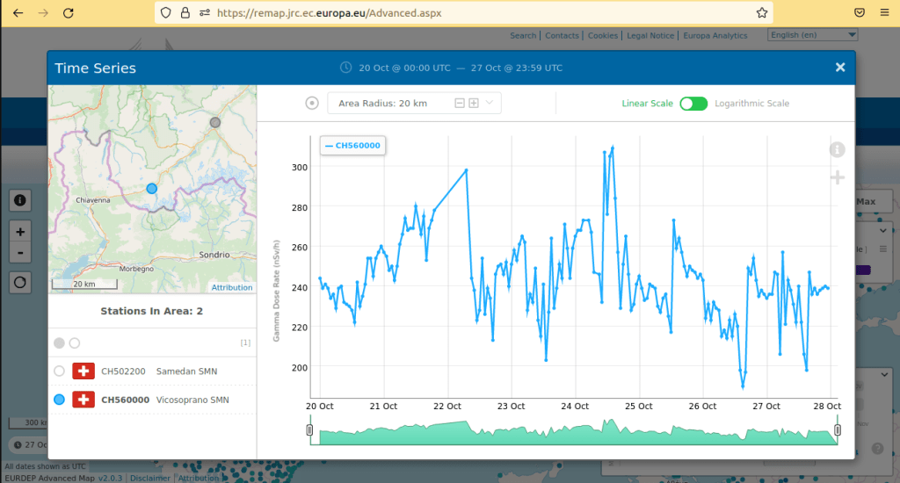900x483 pixels.
Task: Open the map Attribution link
Action: pos(232,287)
